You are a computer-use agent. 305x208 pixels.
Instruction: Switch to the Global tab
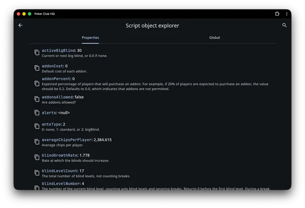(x=214, y=38)
